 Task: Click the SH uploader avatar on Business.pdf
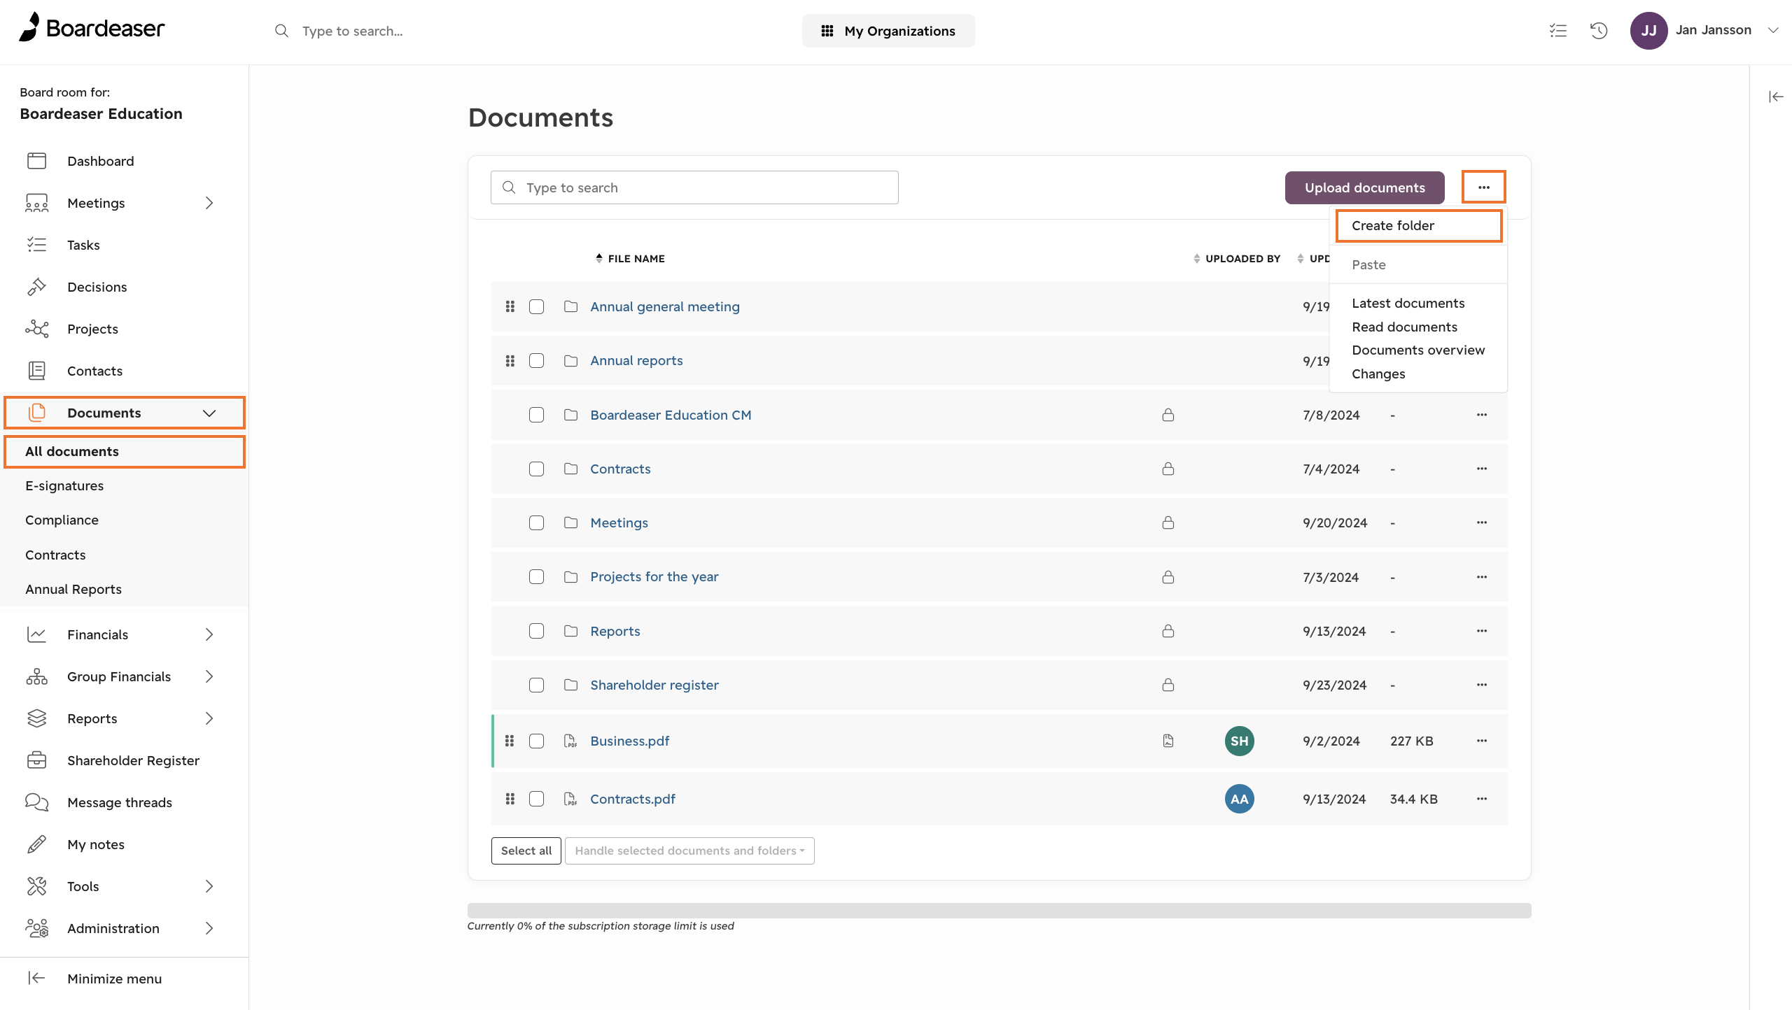click(x=1239, y=741)
